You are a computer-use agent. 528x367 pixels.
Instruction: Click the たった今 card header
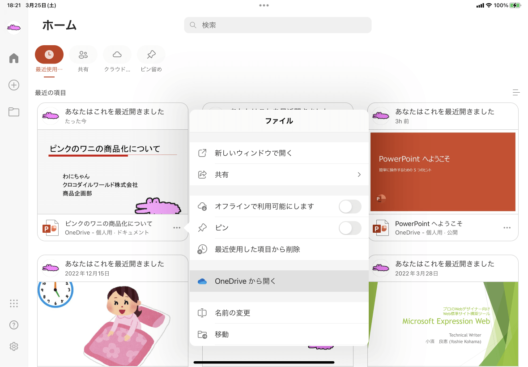[x=113, y=116]
